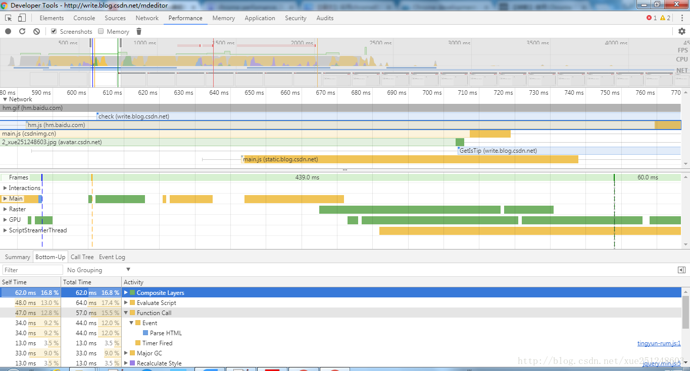The width and height of the screenshot is (690, 371).
Task: Collapse the Network track
Action: 5,99
